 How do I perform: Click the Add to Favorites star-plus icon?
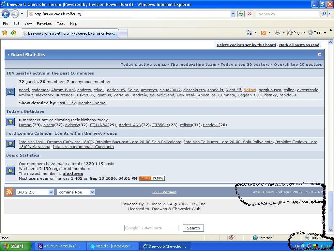[x=14, y=32]
